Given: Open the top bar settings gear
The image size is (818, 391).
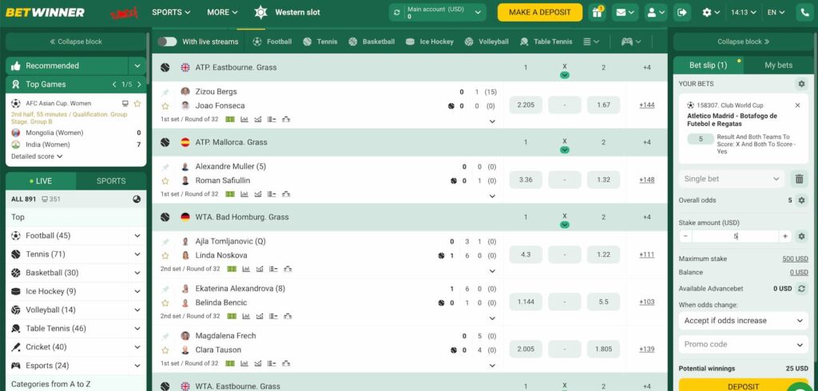Looking at the screenshot, I should click(x=711, y=13).
